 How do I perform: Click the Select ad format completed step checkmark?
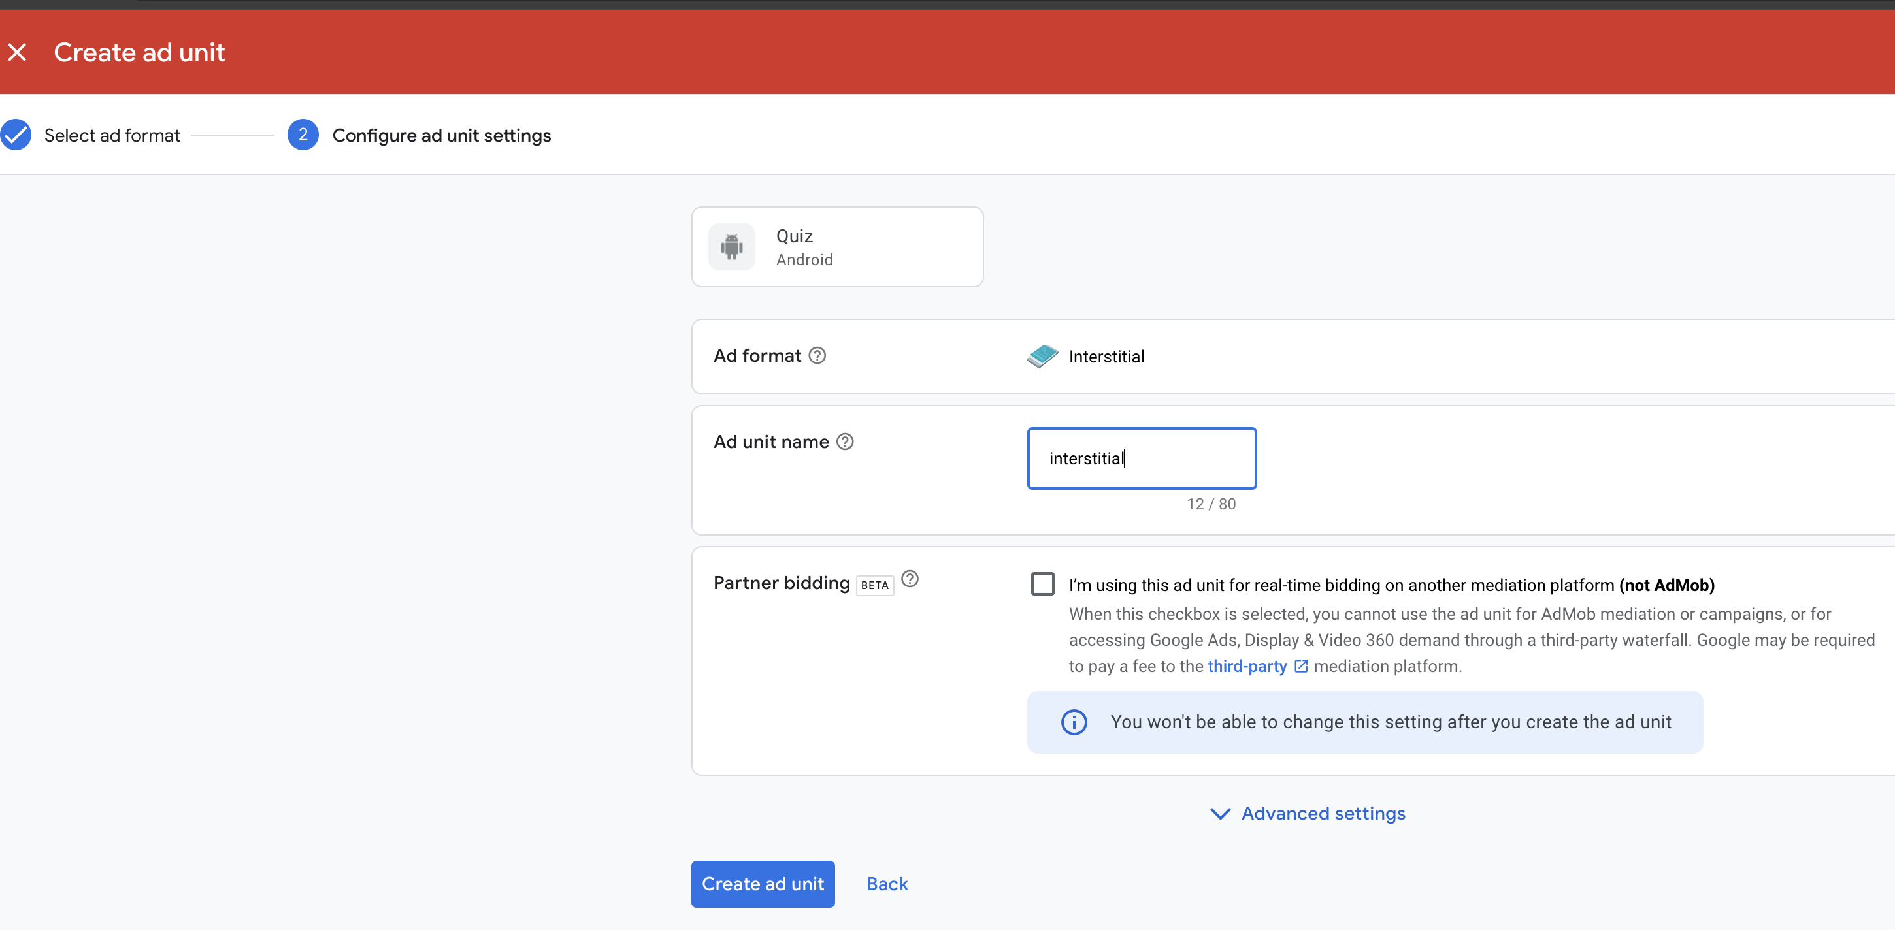point(16,135)
